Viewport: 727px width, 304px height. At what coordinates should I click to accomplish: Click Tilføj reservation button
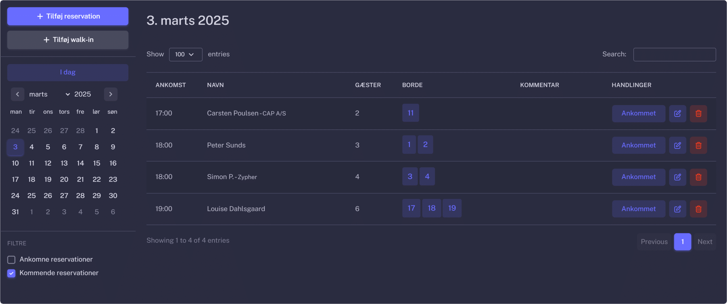pos(68,16)
